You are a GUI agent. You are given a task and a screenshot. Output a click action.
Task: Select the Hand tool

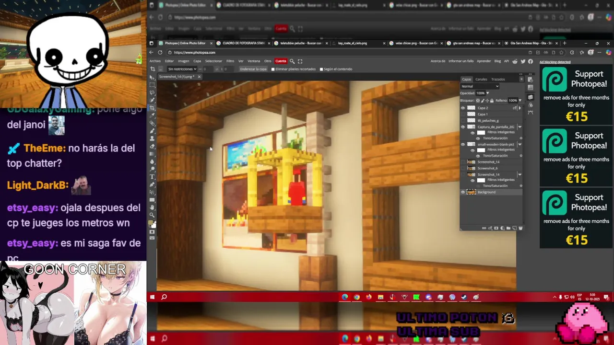[x=153, y=207]
